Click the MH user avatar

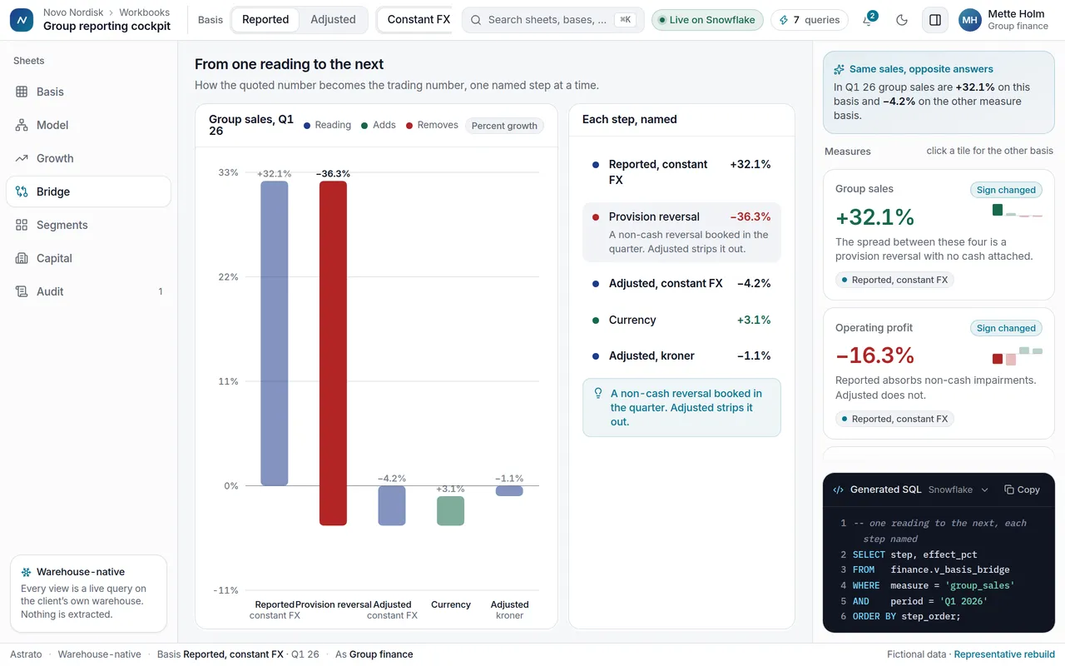coord(970,20)
